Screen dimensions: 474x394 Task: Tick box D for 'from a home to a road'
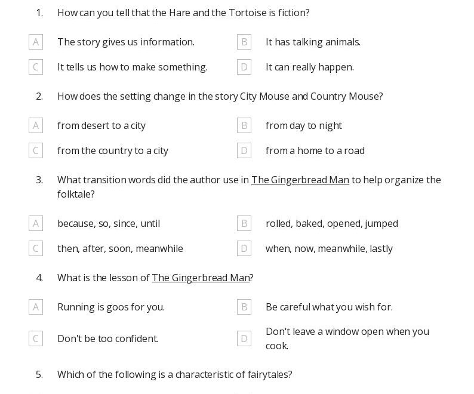pos(244,150)
